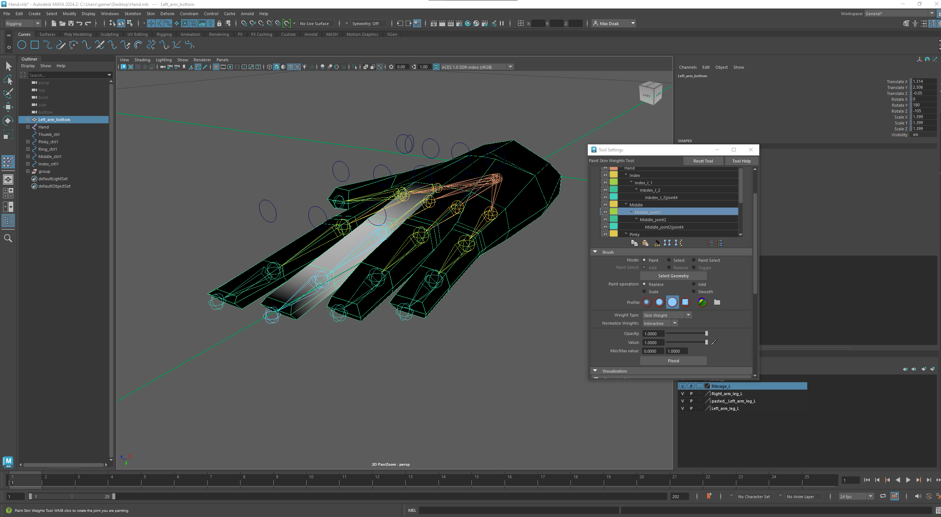Image resolution: width=941 pixels, height=517 pixels.
Task: Select the EP Curve tool in Curves shelf
Action: pos(48,45)
